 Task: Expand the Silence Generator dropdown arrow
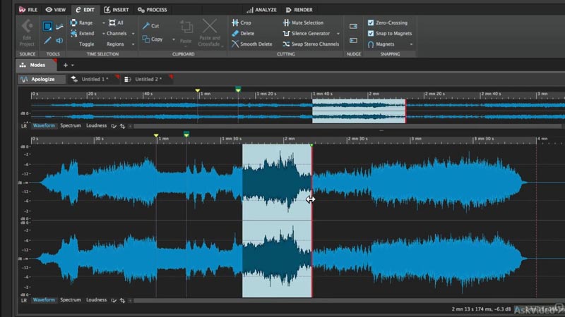pyautogui.click(x=338, y=33)
